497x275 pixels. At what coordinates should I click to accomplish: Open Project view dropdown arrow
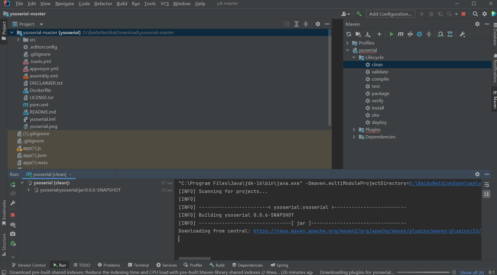click(41, 24)
